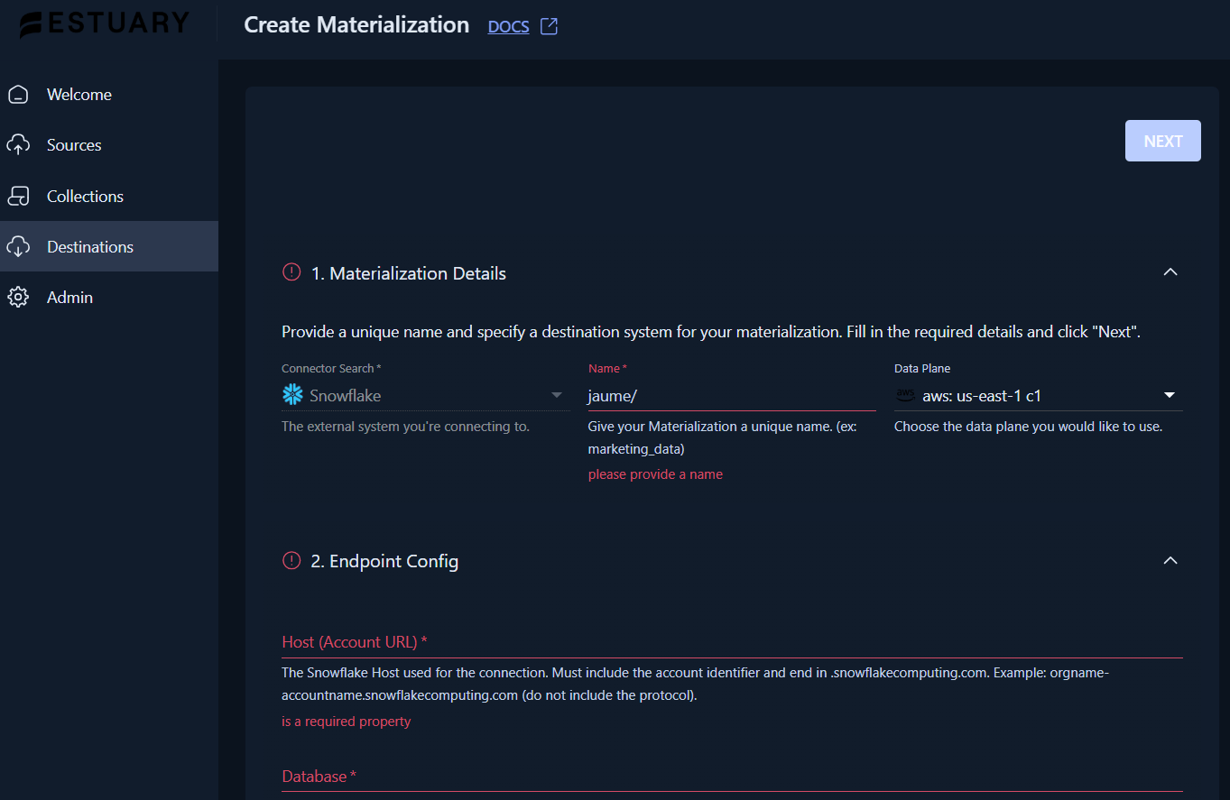The height and width of the screenshot is (800, 1230).
Task: Click the materialization Name input field
Action: click(731, 395)
